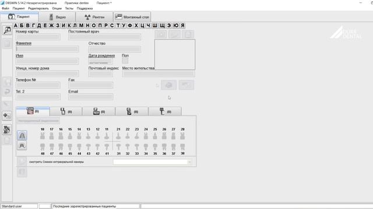373x209 pixels.
Task: Filter patients by letter Я
Action: coord(182,26)
